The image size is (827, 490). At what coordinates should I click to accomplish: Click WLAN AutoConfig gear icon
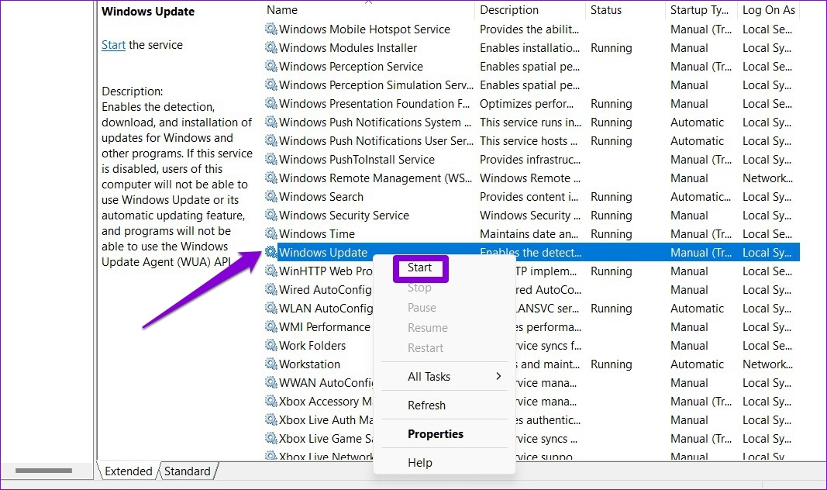271,308
